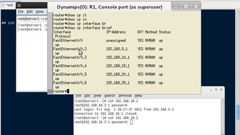
Task: Maximize the Dynamips R1 console window
Action: tap(186, 7)
